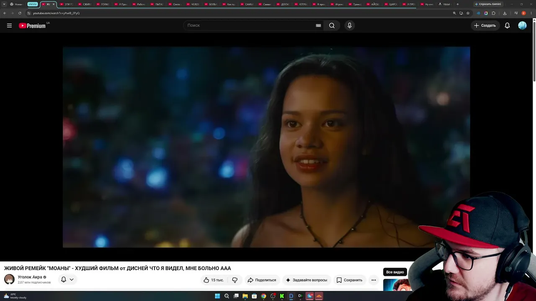Switch to the Новая tab
Image resolution: width=536 pixels, height=301 pixels.
pyautogui.click(x=17, y=4)
